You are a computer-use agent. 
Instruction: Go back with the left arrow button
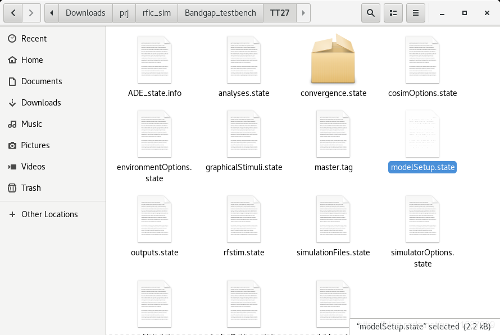point(13,13)
